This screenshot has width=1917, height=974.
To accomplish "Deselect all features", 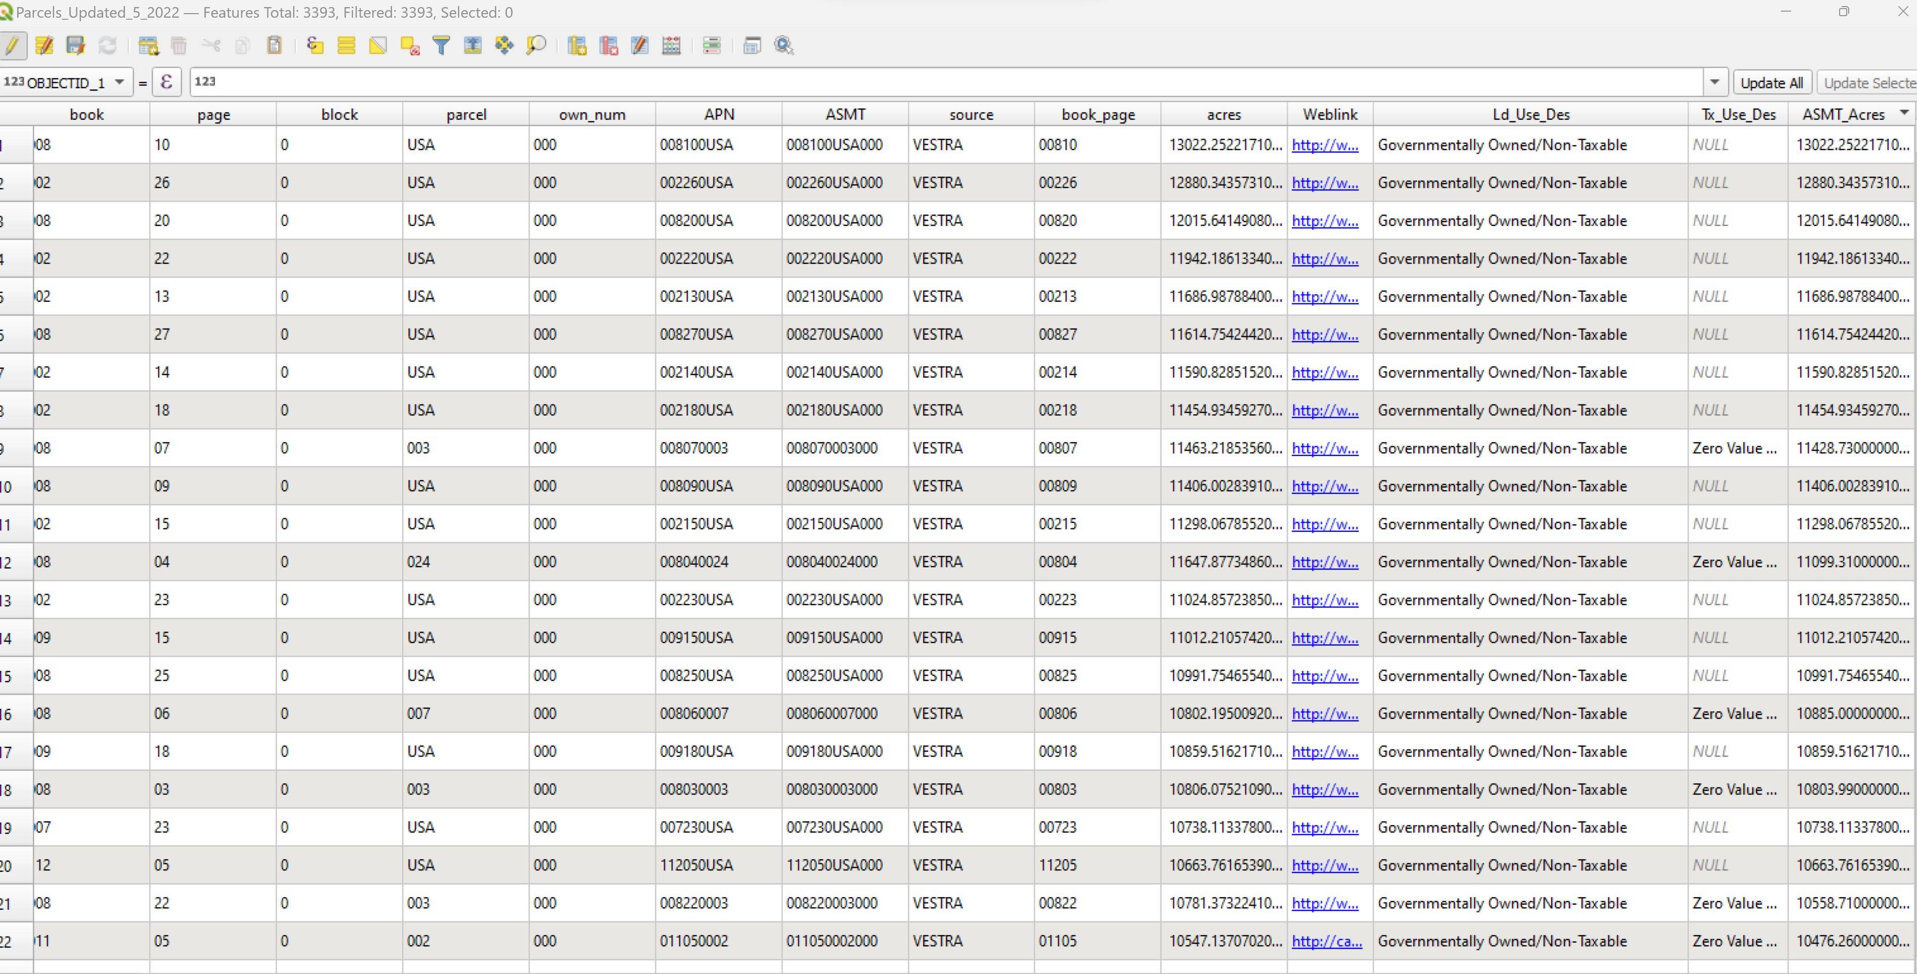I will (x=410, y=45).
